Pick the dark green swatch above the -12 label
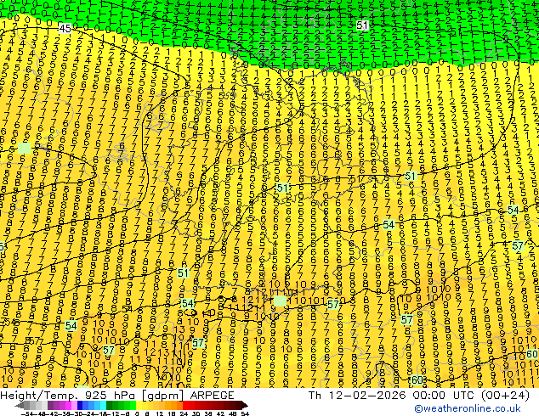This screenshot has height=416, width=539. tap(110, 405)
